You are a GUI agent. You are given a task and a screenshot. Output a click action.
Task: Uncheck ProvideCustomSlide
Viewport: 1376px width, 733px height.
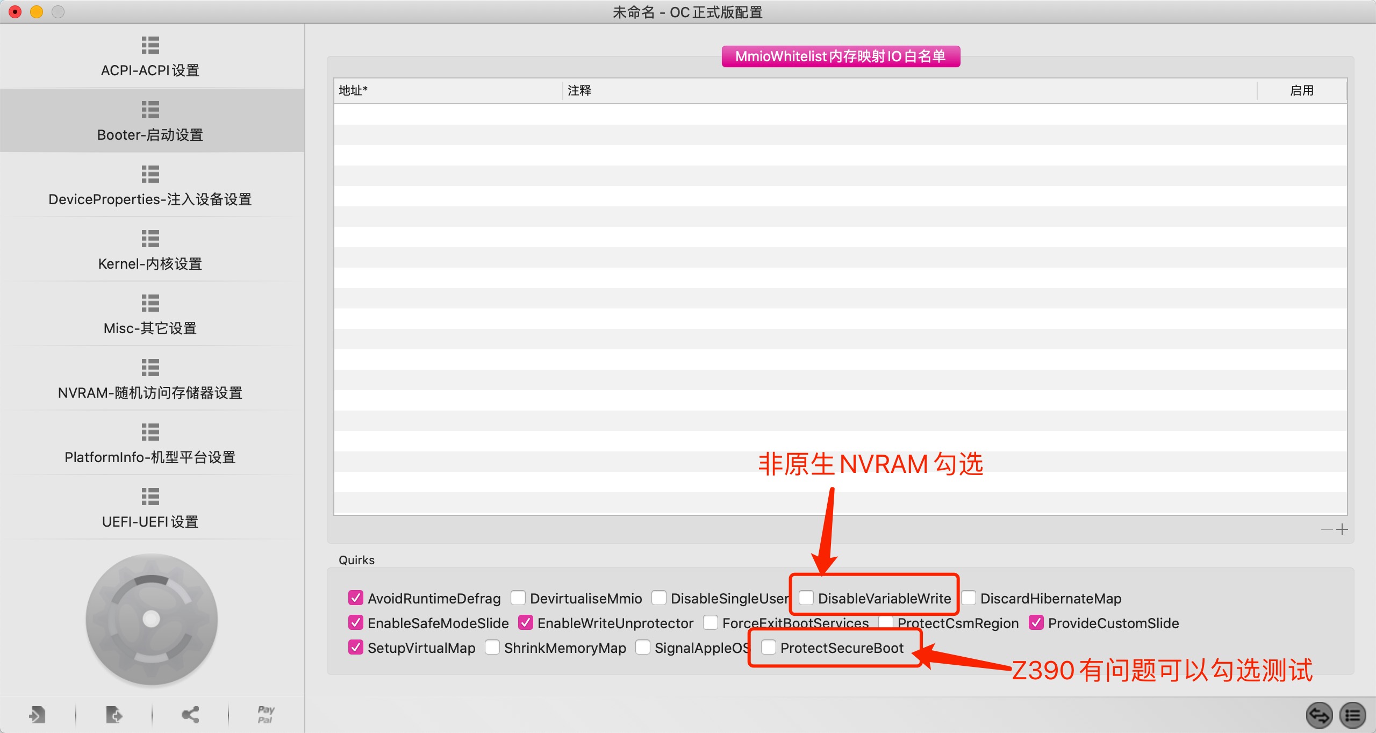pyautogui.click(x=1036, y=622)
